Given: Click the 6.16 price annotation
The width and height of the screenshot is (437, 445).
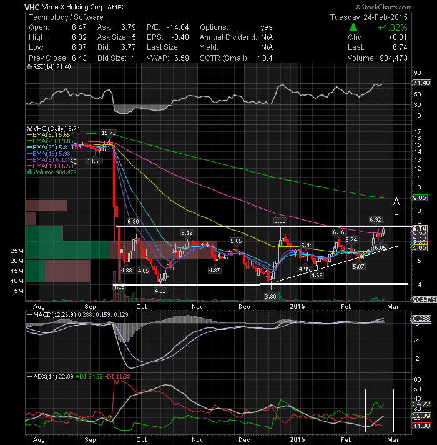Looking at the screenshot, I should click(x=338, y=232).
